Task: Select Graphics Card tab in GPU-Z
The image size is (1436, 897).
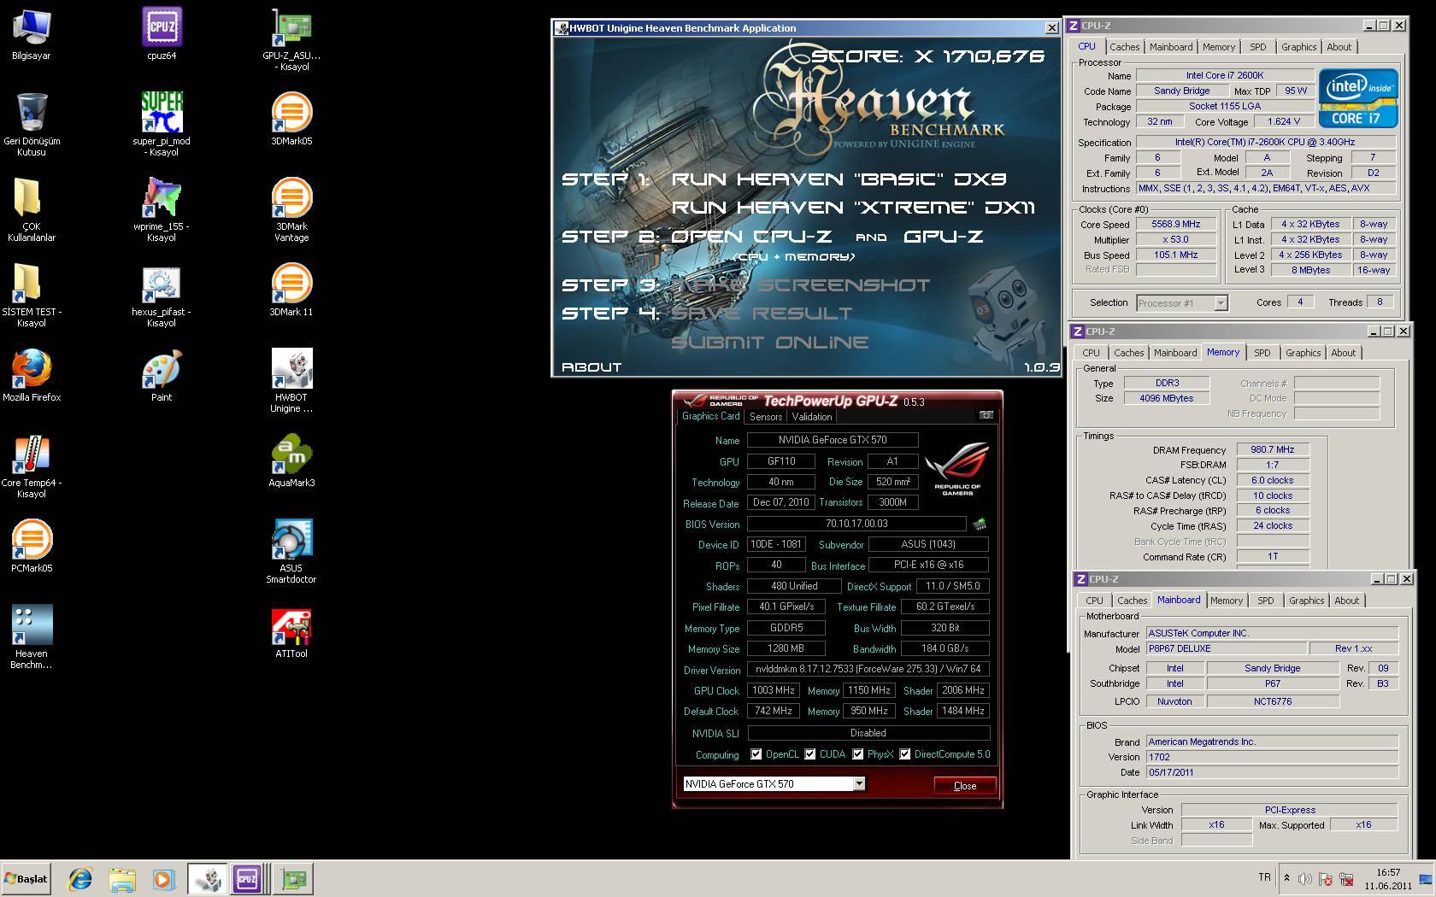Action: 710,416
